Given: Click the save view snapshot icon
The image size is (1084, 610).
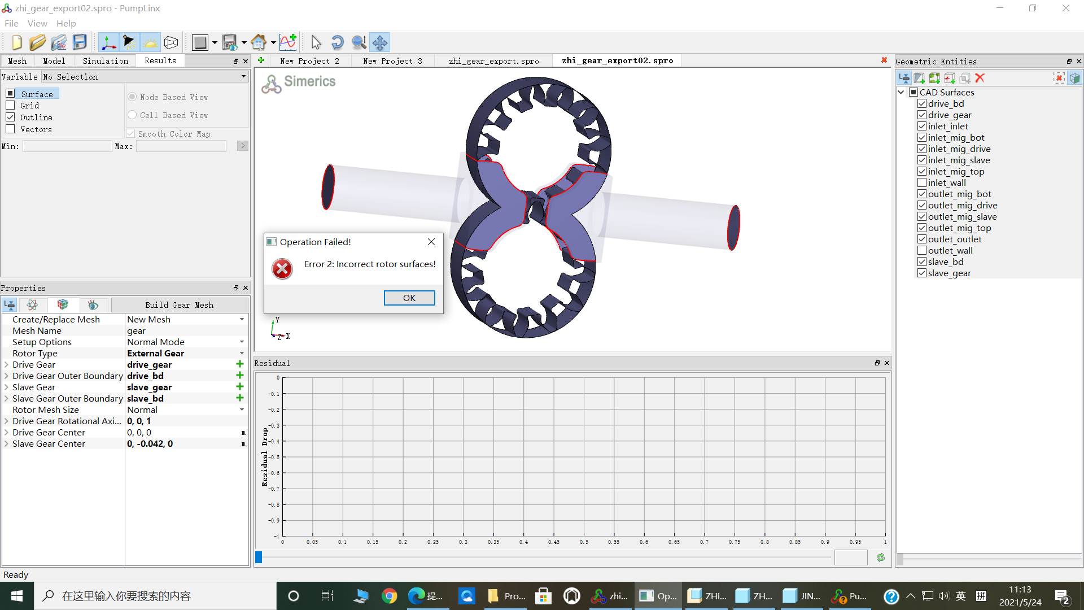Looking at the screenshot, I should [230, 42].
